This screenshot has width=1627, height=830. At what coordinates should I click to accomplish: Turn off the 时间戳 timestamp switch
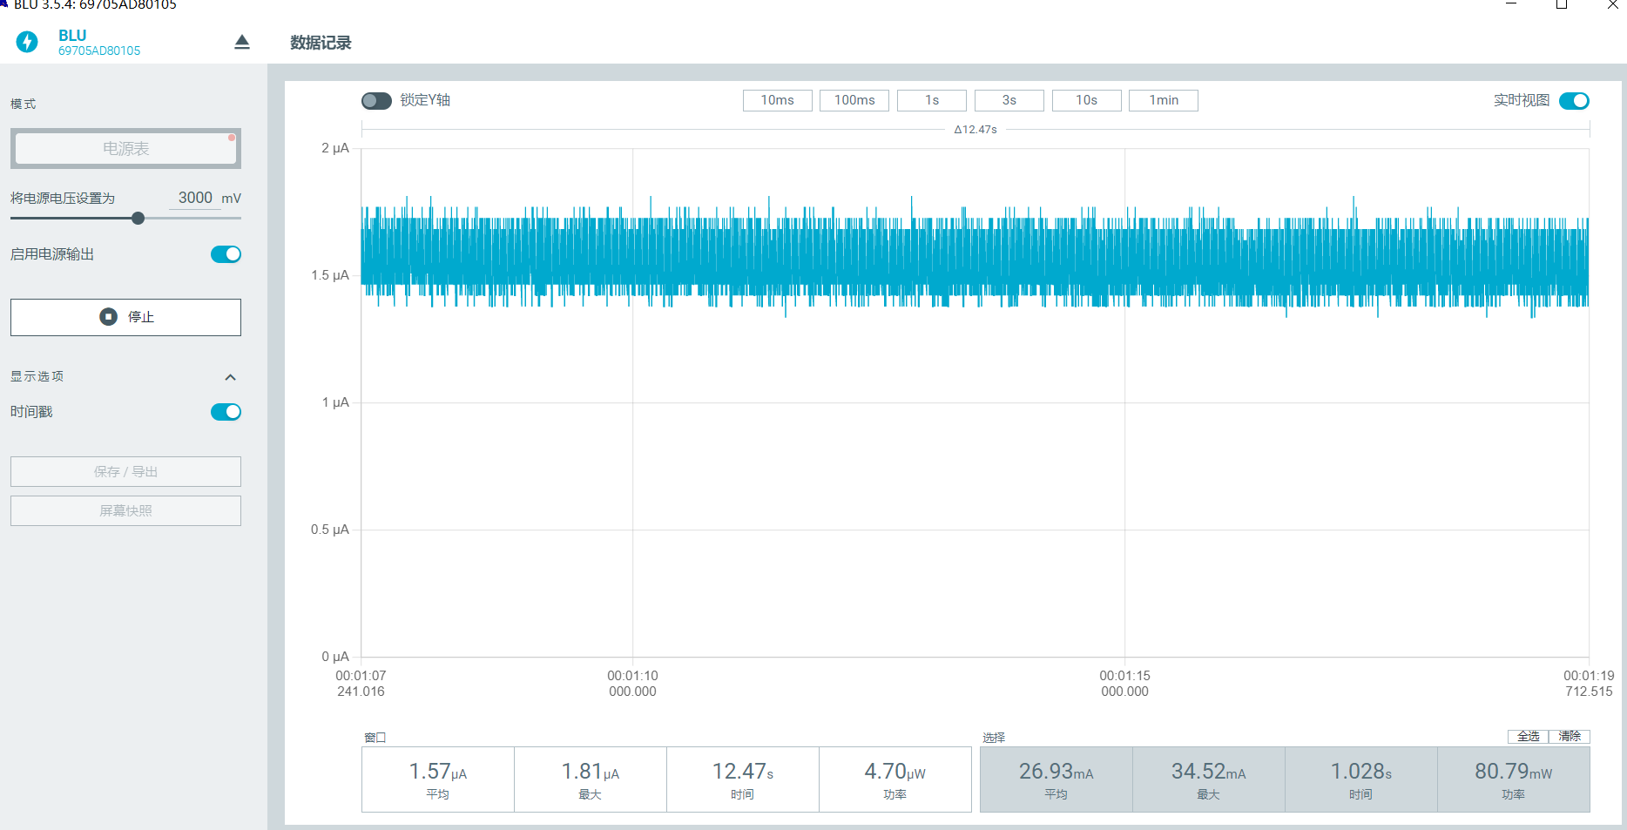pos(226,412)
